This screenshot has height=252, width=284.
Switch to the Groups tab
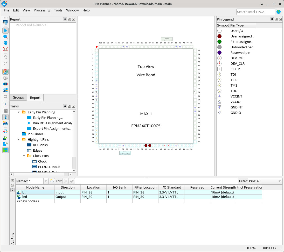click(x=18, y=98)
